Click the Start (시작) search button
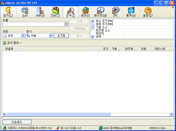 (80, 21)
